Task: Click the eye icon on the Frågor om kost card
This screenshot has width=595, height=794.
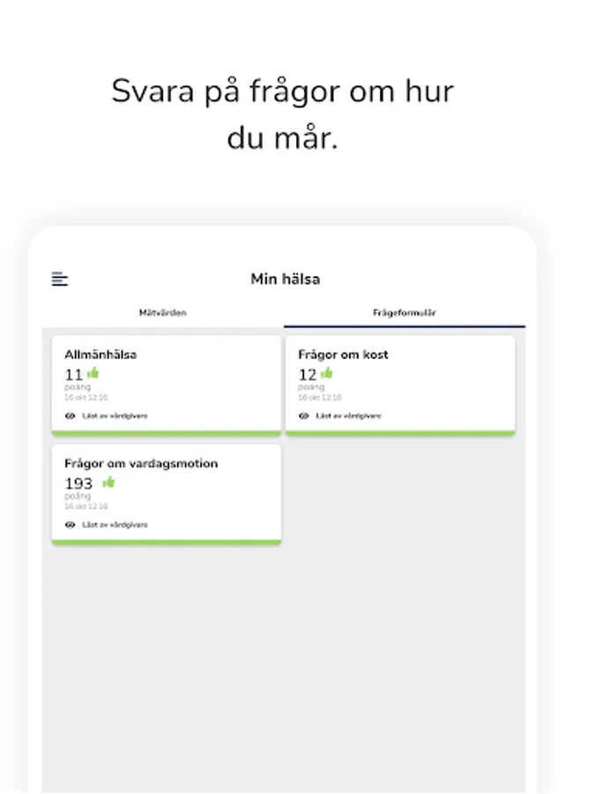Action: coord(304,416)
